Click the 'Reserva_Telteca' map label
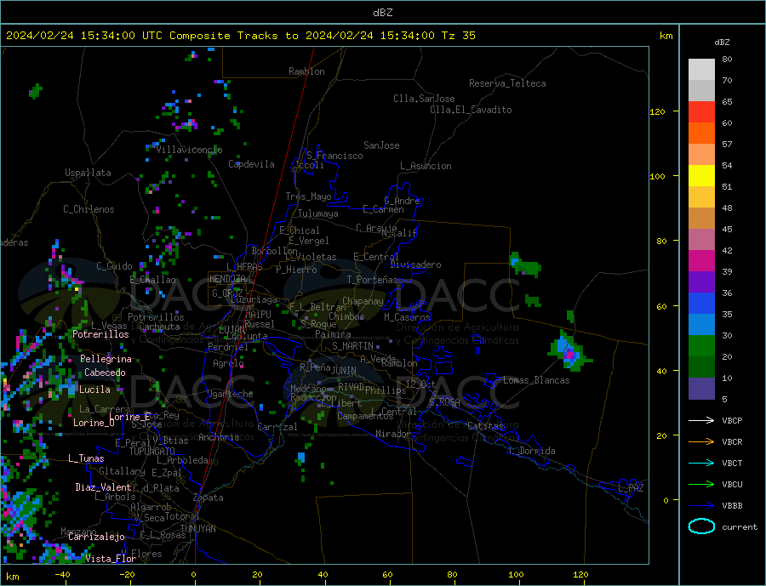The height and width of the screenshot is (586, 766). click(507, 83)
